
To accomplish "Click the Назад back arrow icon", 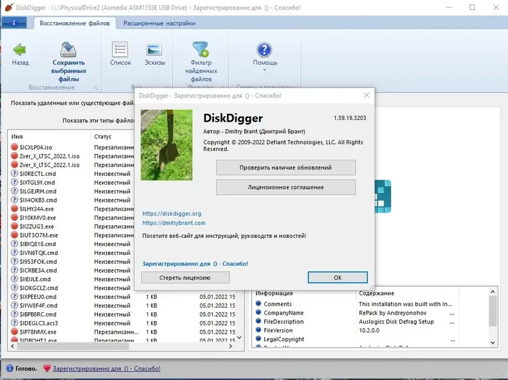I will [x=20, y=50].
